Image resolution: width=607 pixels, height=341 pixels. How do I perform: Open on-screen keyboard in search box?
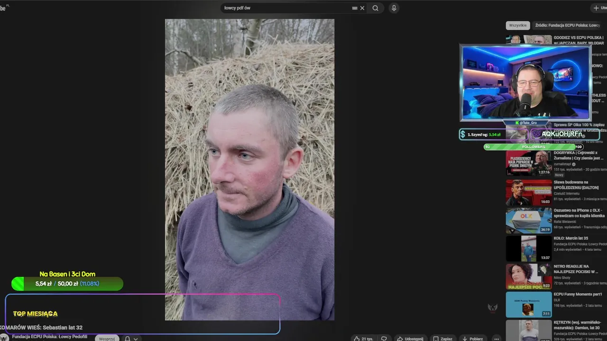point(355,8)
